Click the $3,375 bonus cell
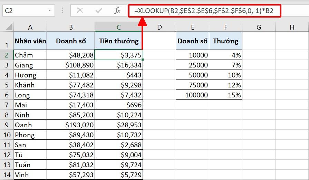The image size is (309, 180). (119, 55)
